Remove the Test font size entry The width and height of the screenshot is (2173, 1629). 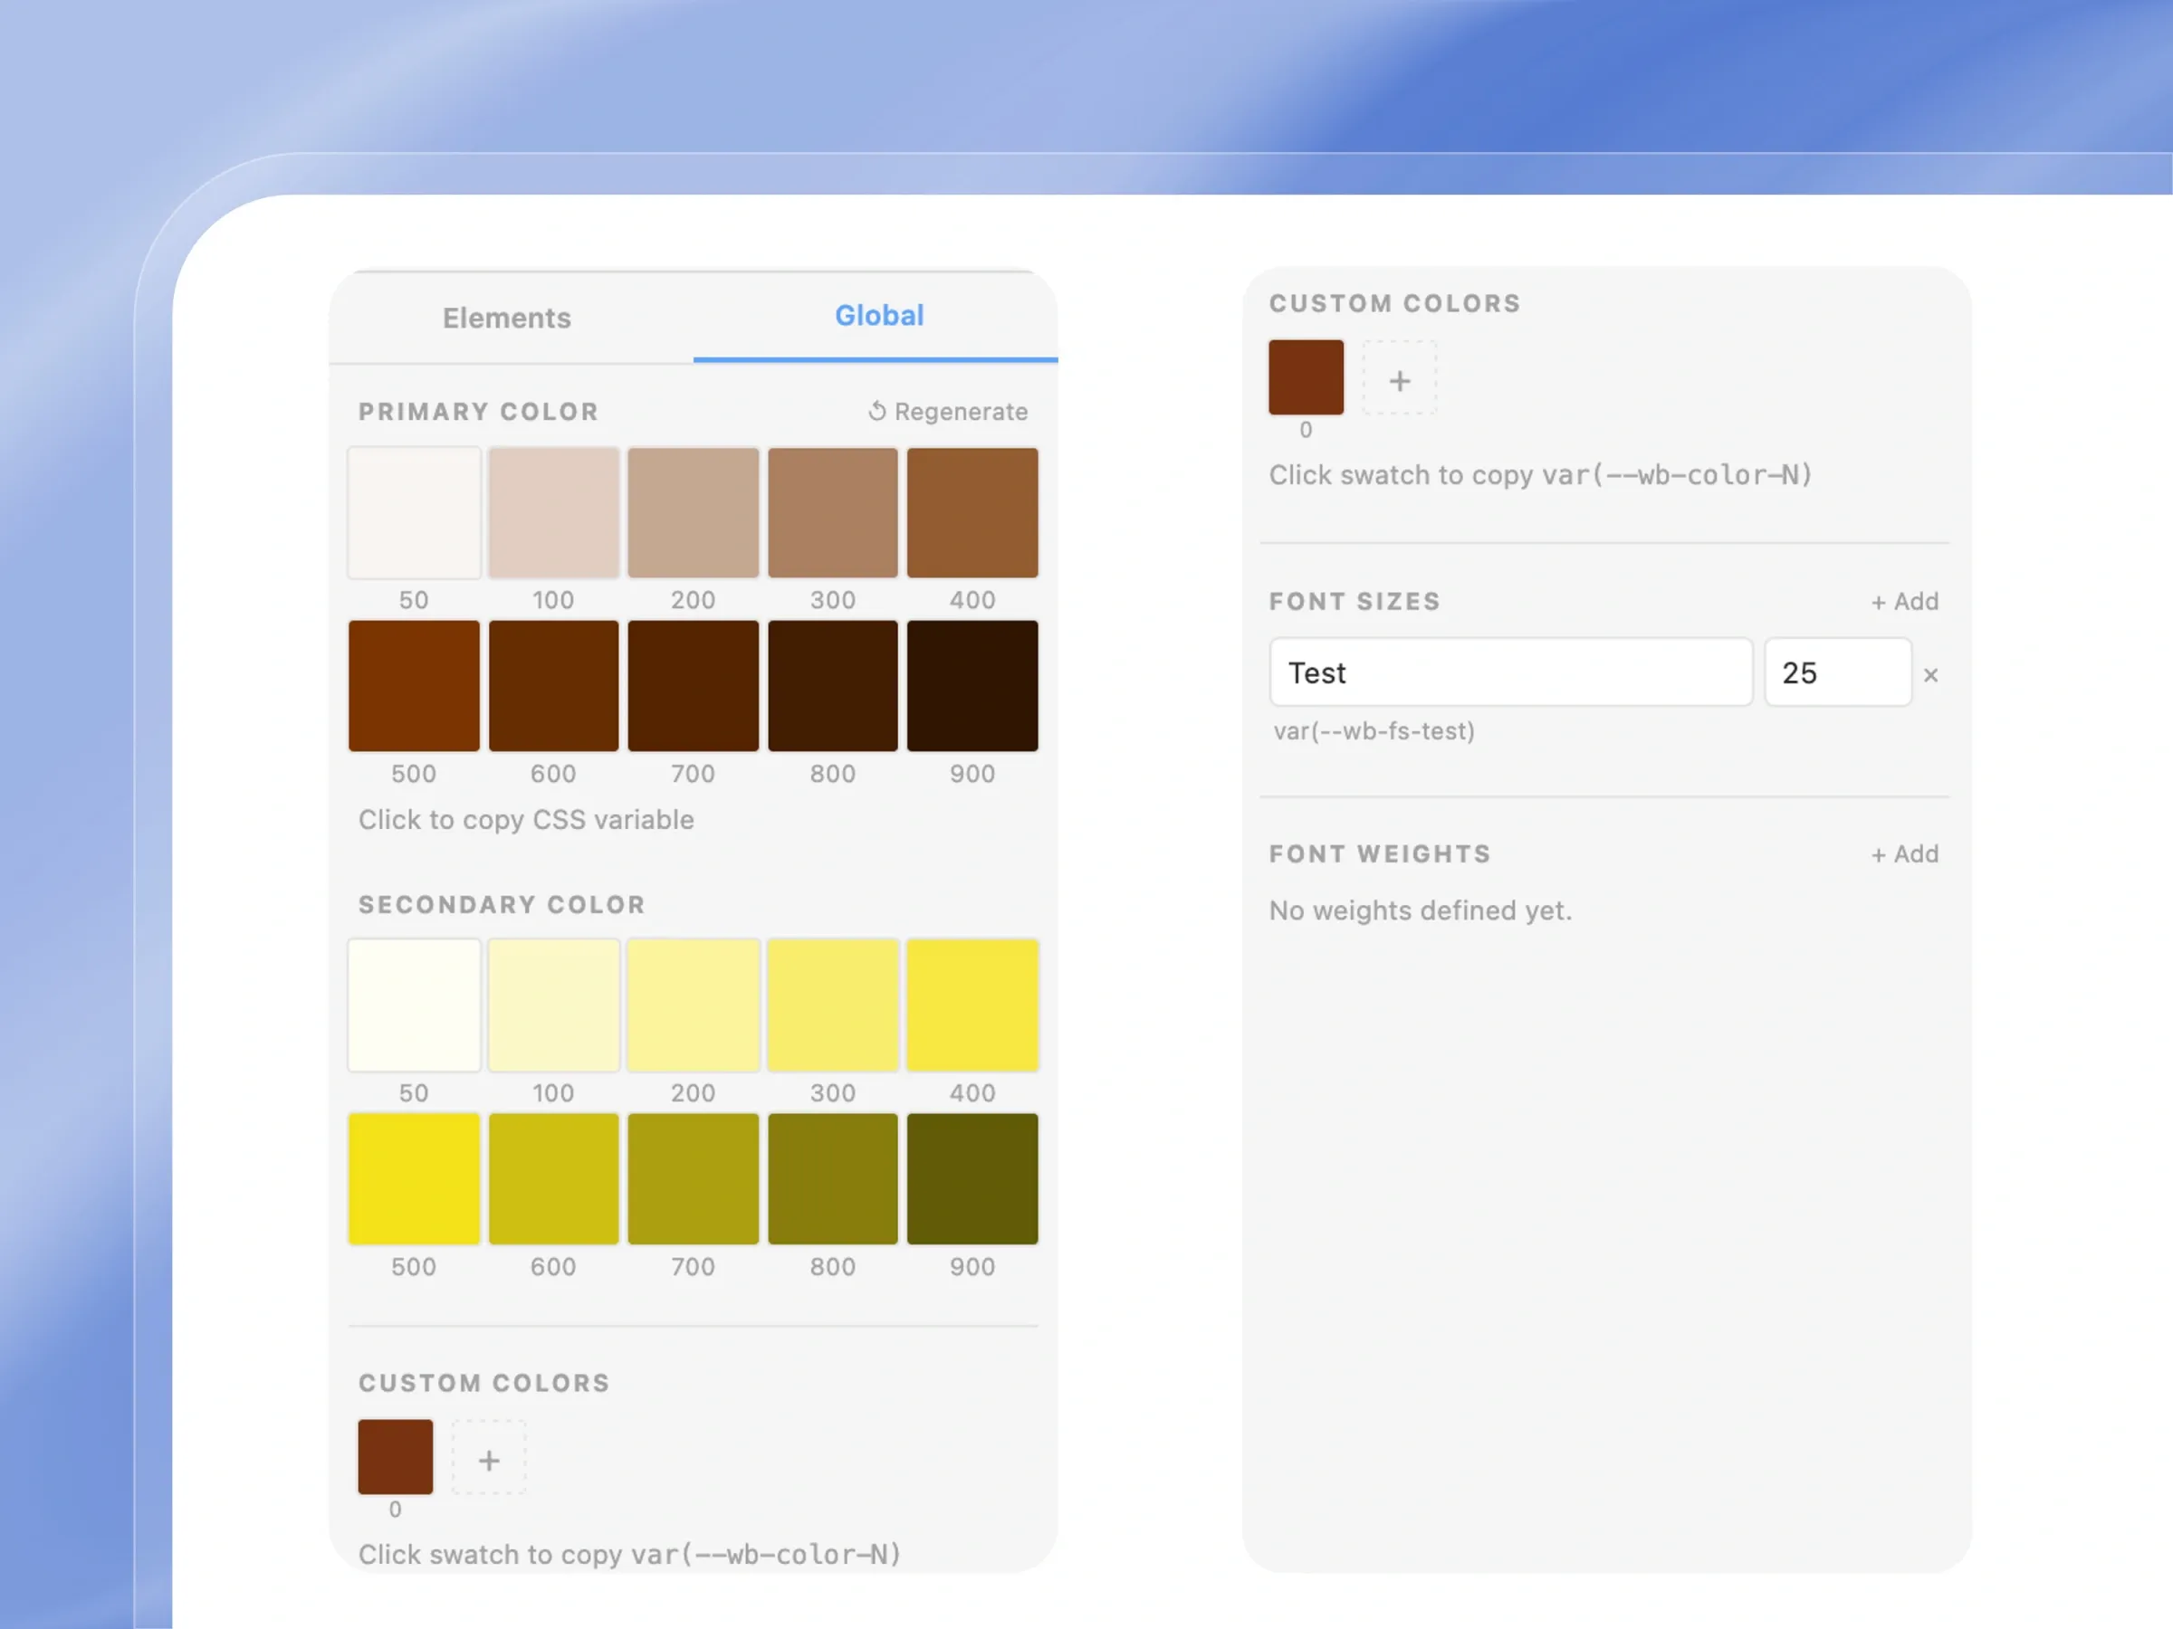click(1930, 674)
